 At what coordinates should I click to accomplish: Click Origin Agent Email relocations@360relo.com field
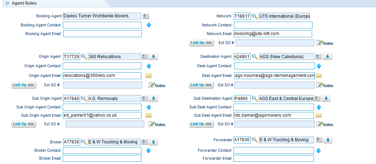pos(102,75)
